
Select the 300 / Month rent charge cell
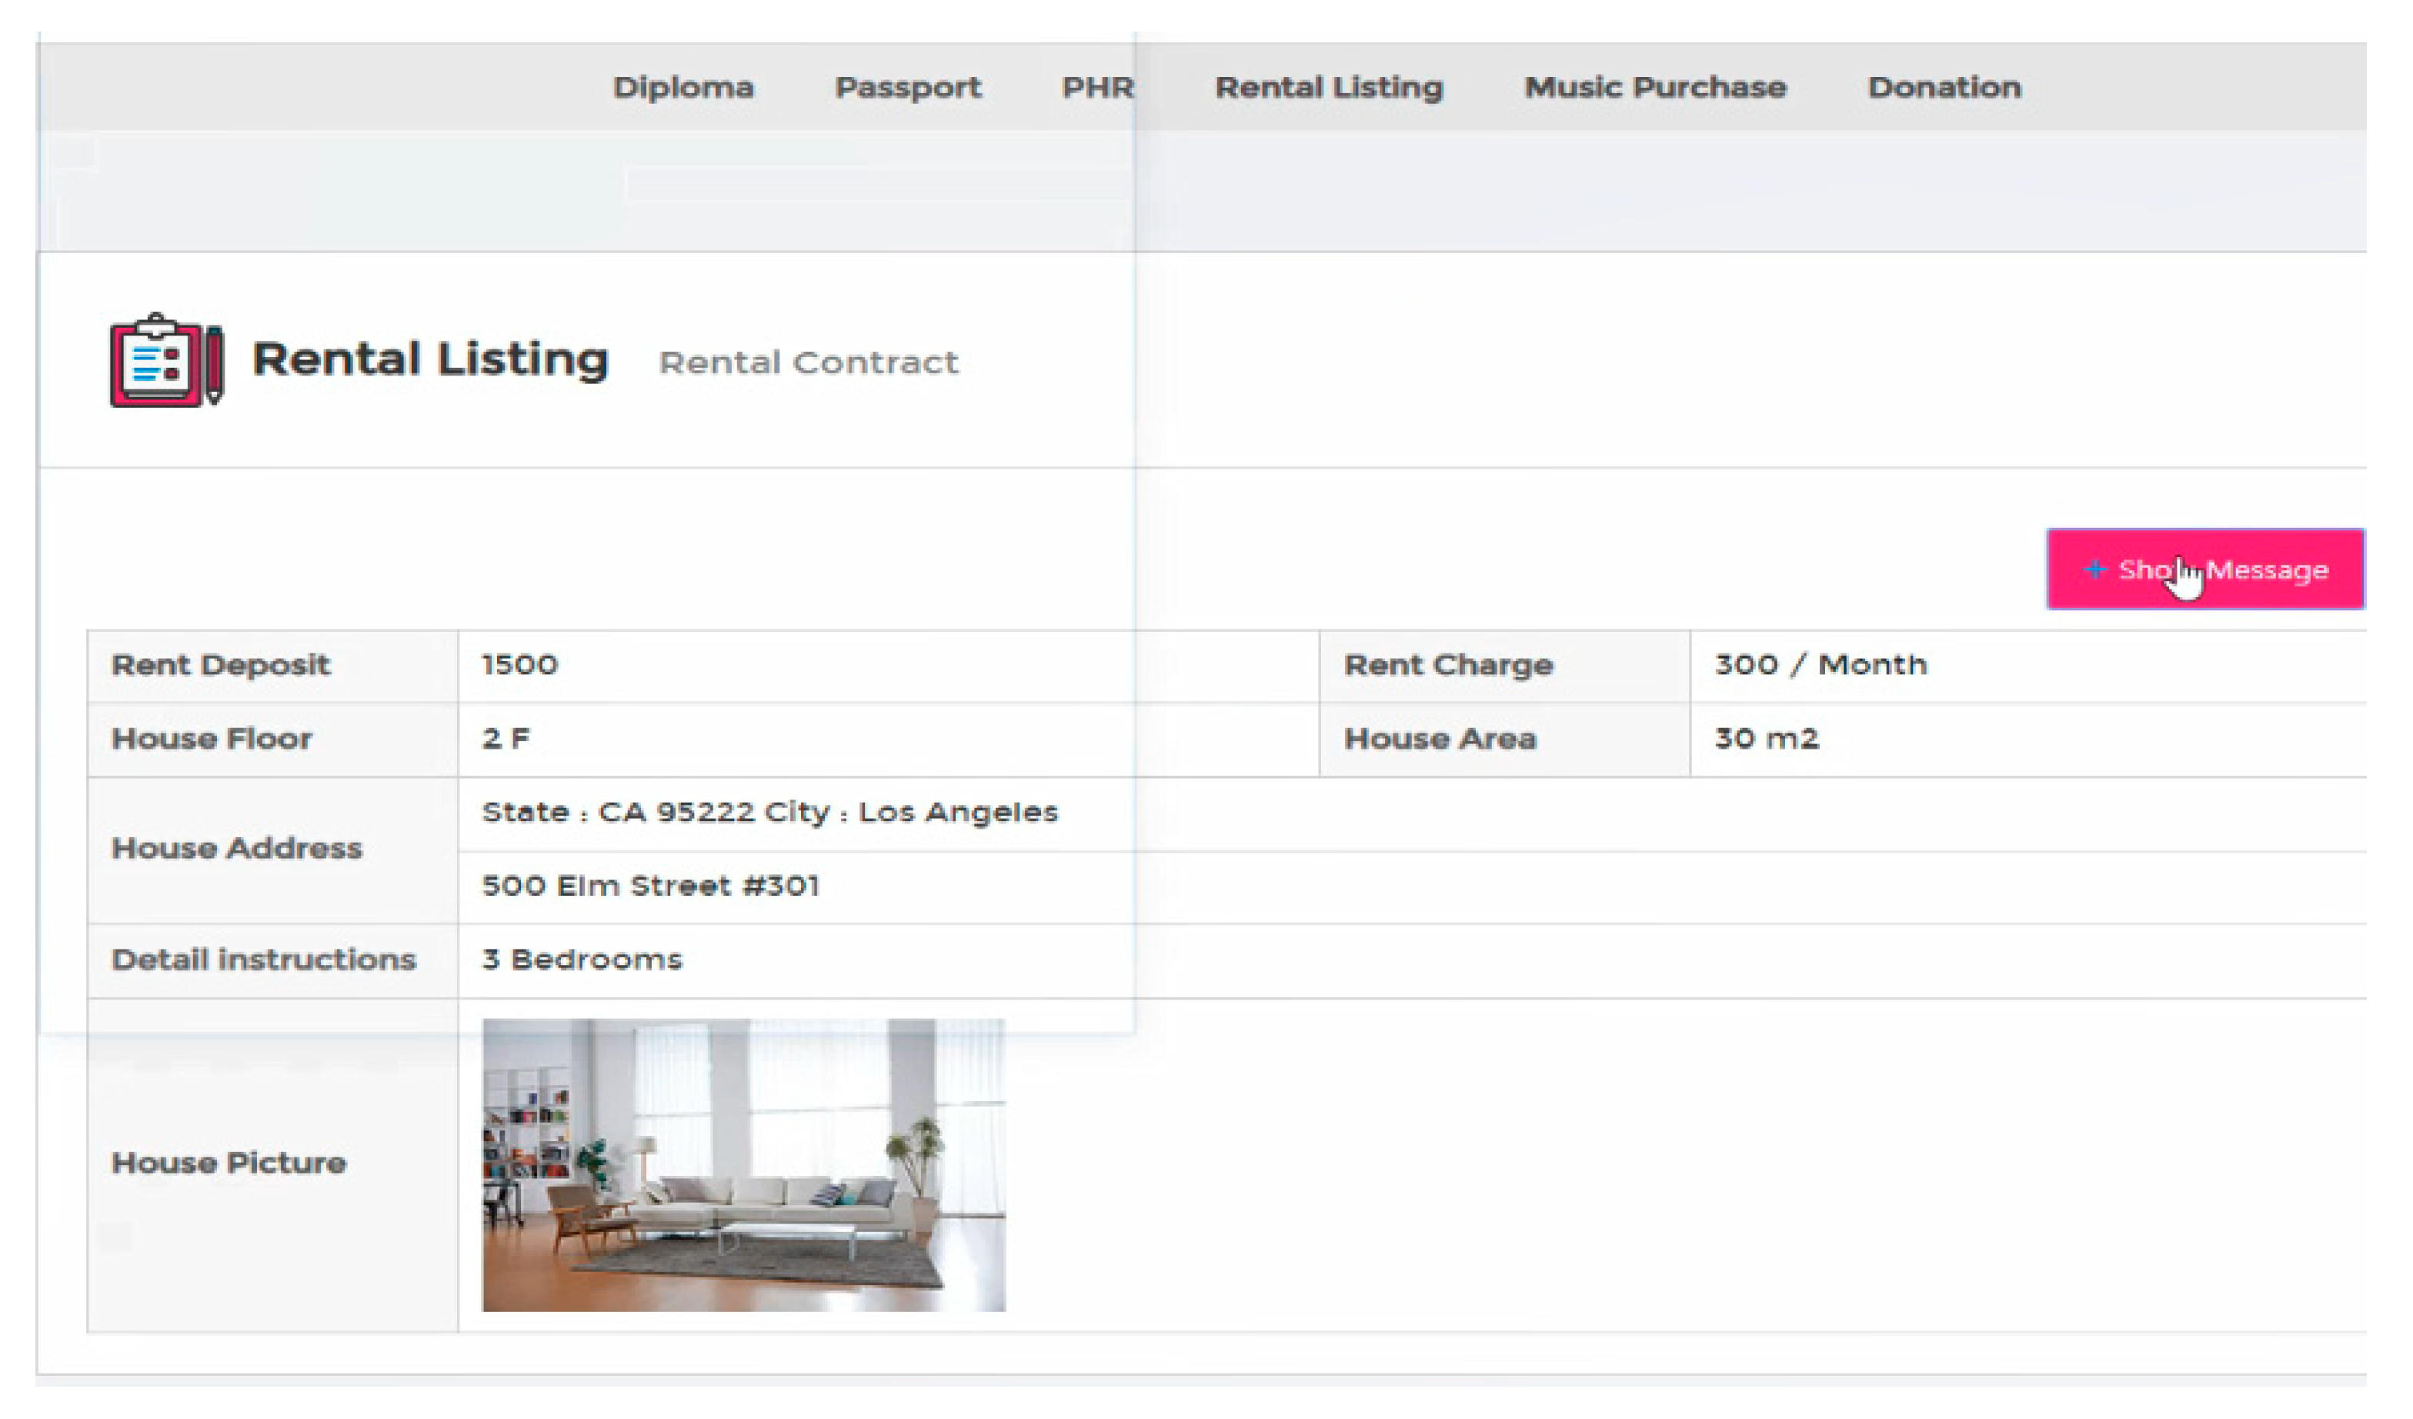(1819, 665)
